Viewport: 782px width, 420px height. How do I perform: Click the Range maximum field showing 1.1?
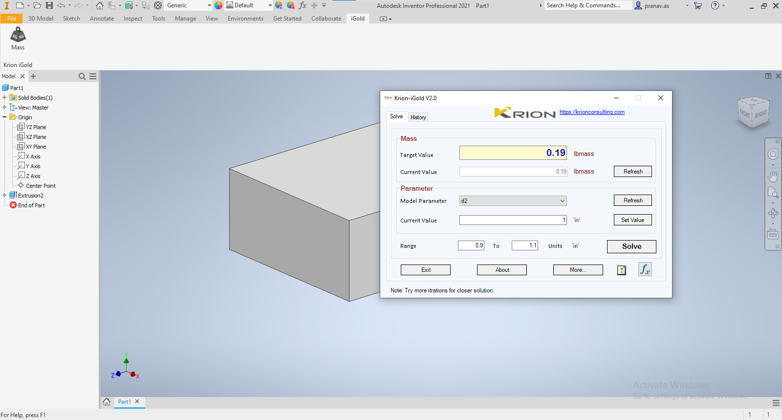(x=525, y=245)
